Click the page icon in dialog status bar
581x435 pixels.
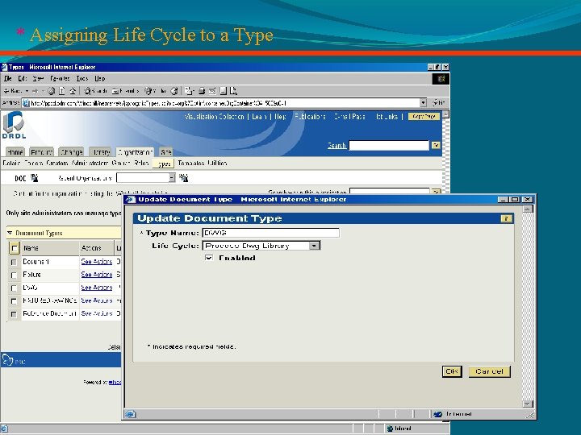130,414
